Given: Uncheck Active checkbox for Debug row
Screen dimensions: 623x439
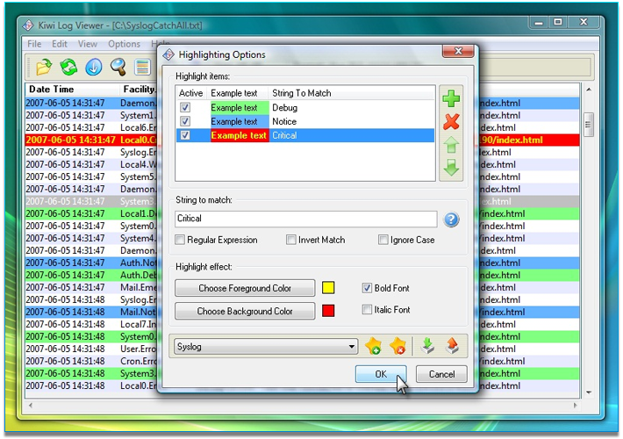Looking at the screenshot, I should click(x=185, y=107).
